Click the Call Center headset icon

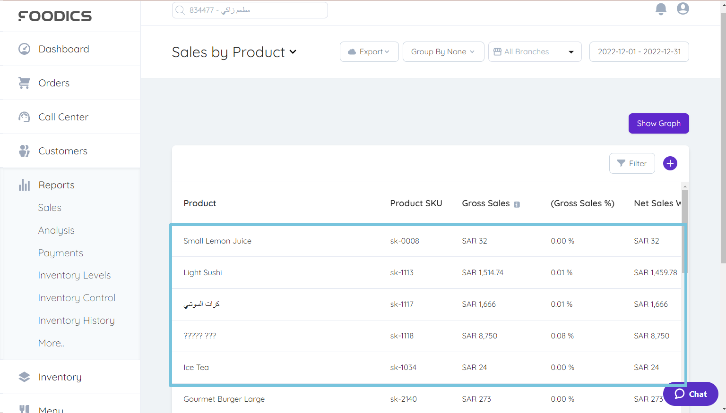24,117
